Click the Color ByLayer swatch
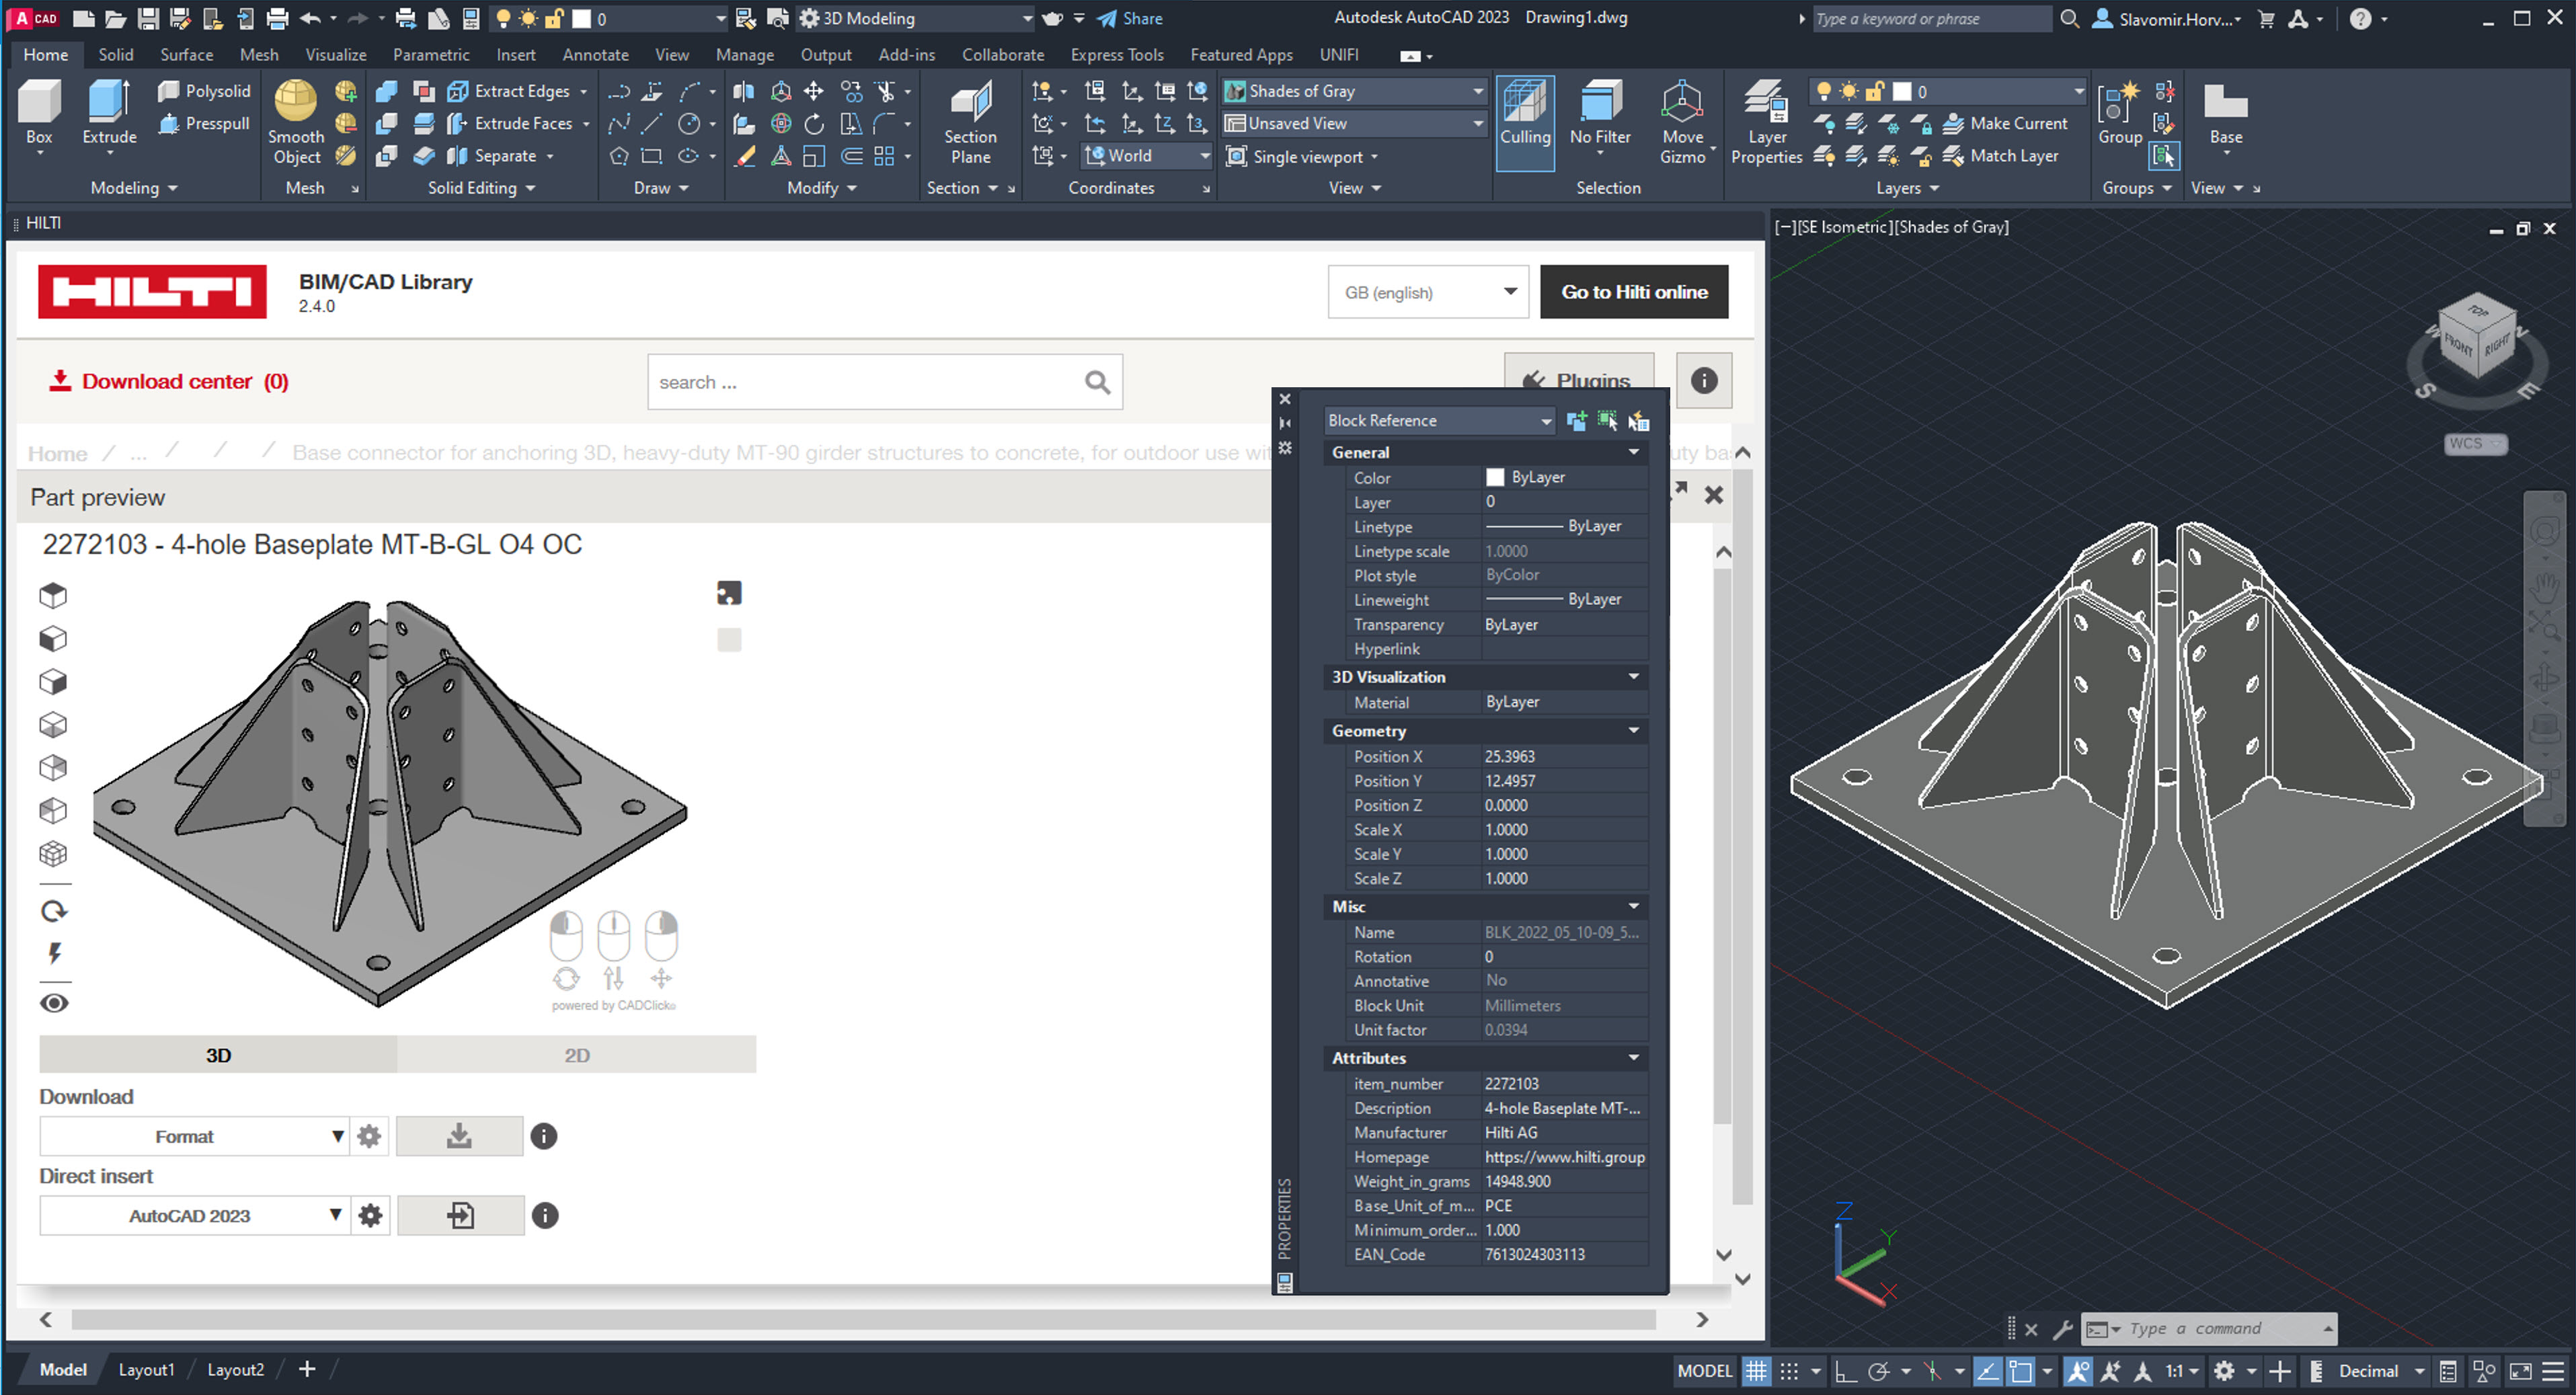2576x1395 pixels. coord(1495,477)
